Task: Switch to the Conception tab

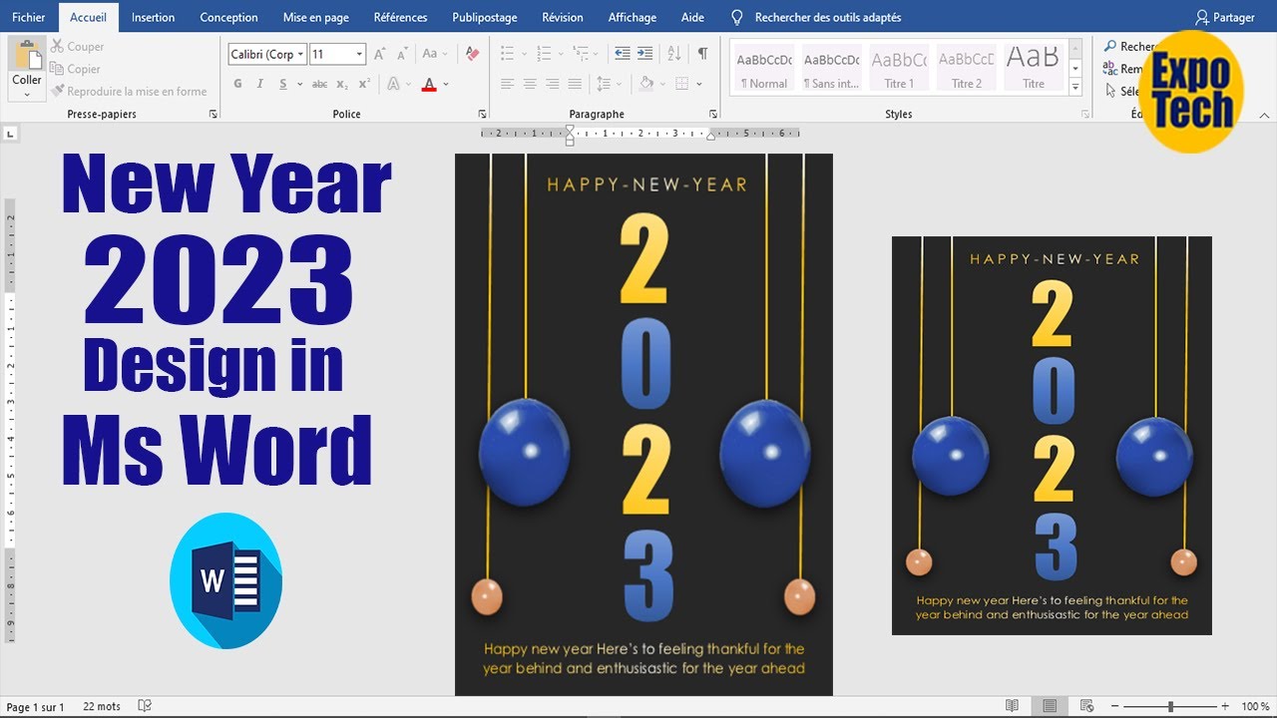Action: (x=228, y=17)
